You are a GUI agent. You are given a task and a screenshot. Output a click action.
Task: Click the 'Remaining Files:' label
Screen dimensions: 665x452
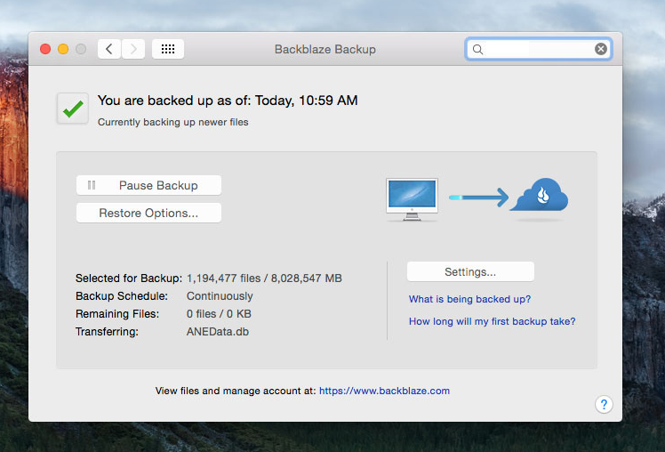click(117, 314)
